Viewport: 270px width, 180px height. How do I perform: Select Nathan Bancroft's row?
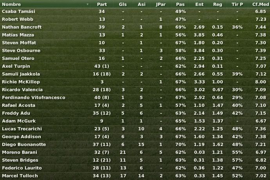[135, 27]
